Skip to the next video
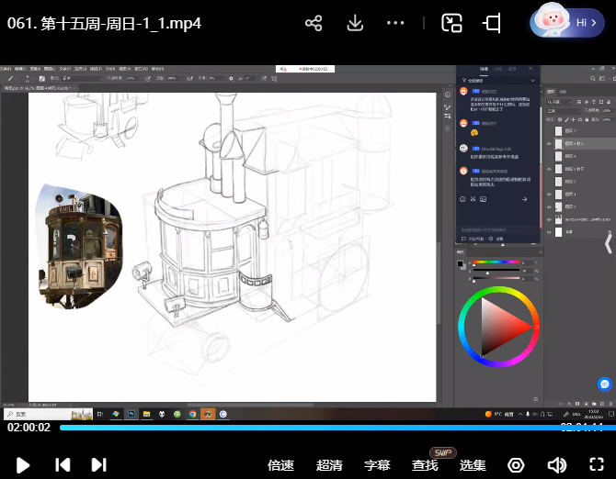The image size is (616, 479). click(x=98, y=464)
